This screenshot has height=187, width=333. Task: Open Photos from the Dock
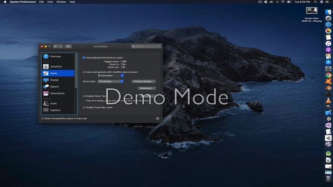pos(328,31)
